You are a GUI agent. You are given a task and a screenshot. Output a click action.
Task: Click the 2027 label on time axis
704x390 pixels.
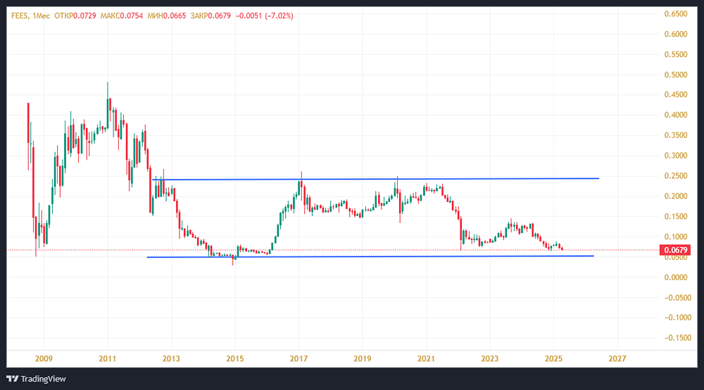617,358
